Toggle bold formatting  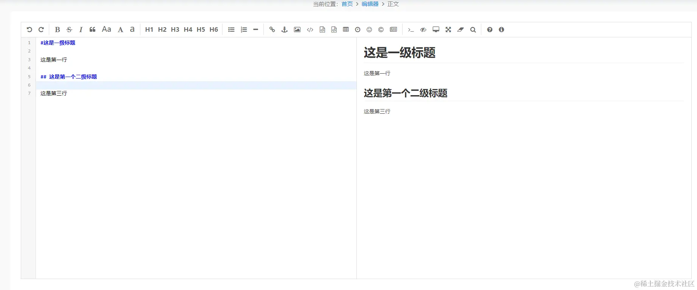(58, 29)
